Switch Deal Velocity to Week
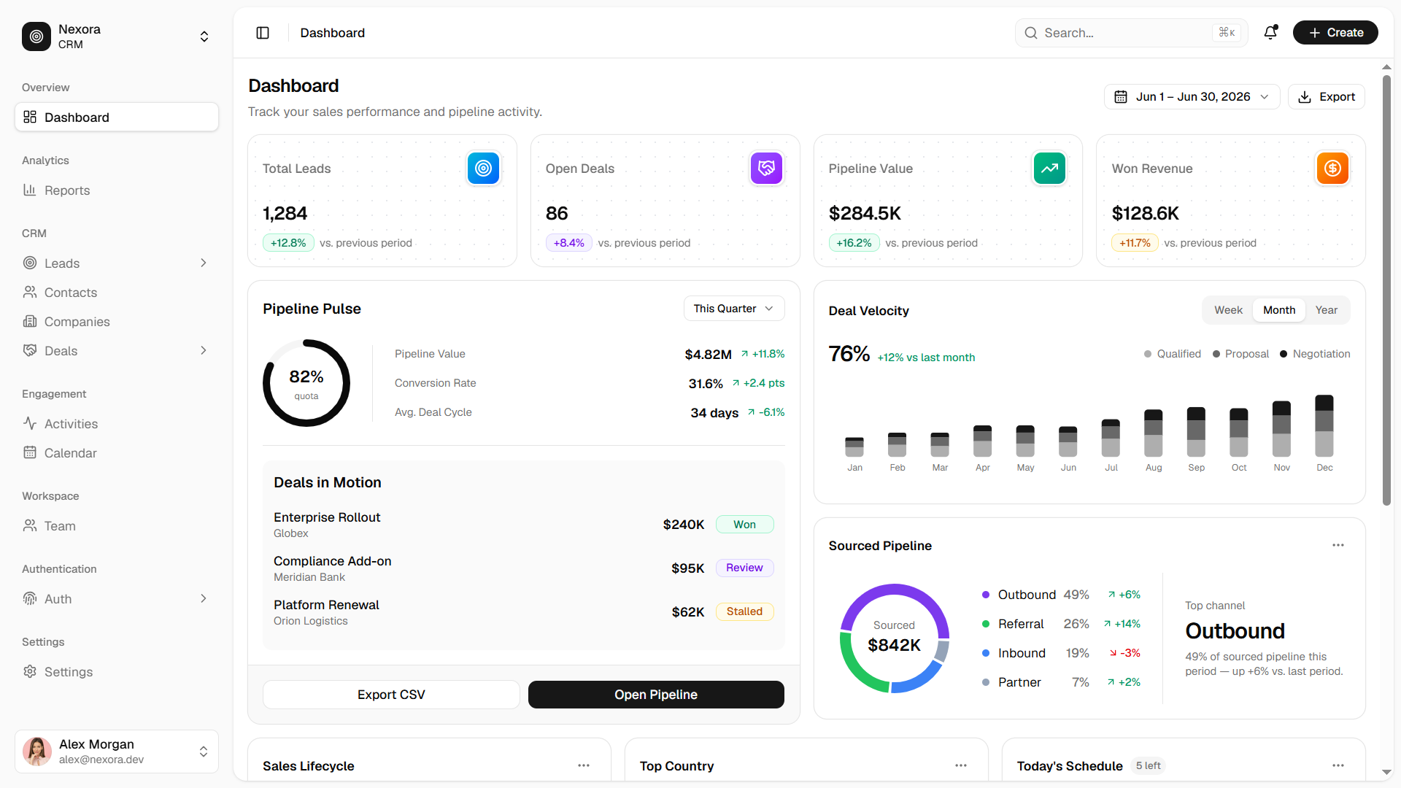1401x788 pixels. click(1228, 310)
